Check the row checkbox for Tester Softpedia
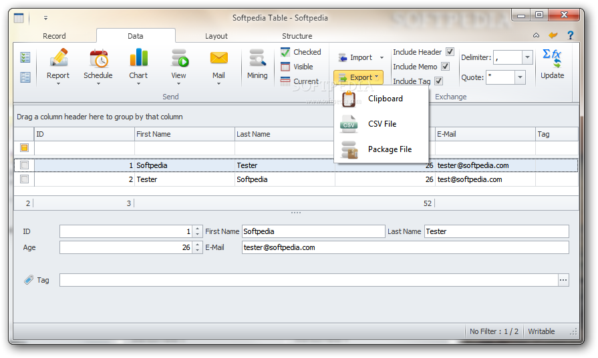Image resolution: width=598 pixels, height=358 pixels. (25, 179)
